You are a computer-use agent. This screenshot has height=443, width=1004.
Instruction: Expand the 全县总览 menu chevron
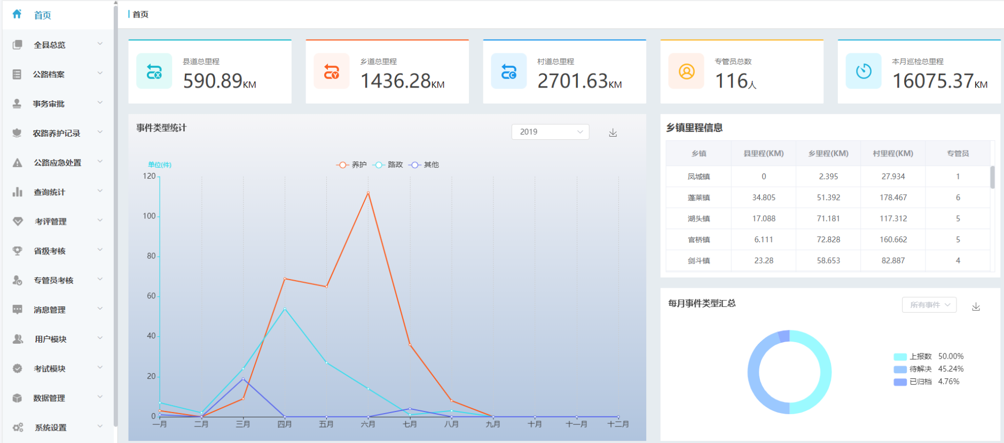coord(100,44)
